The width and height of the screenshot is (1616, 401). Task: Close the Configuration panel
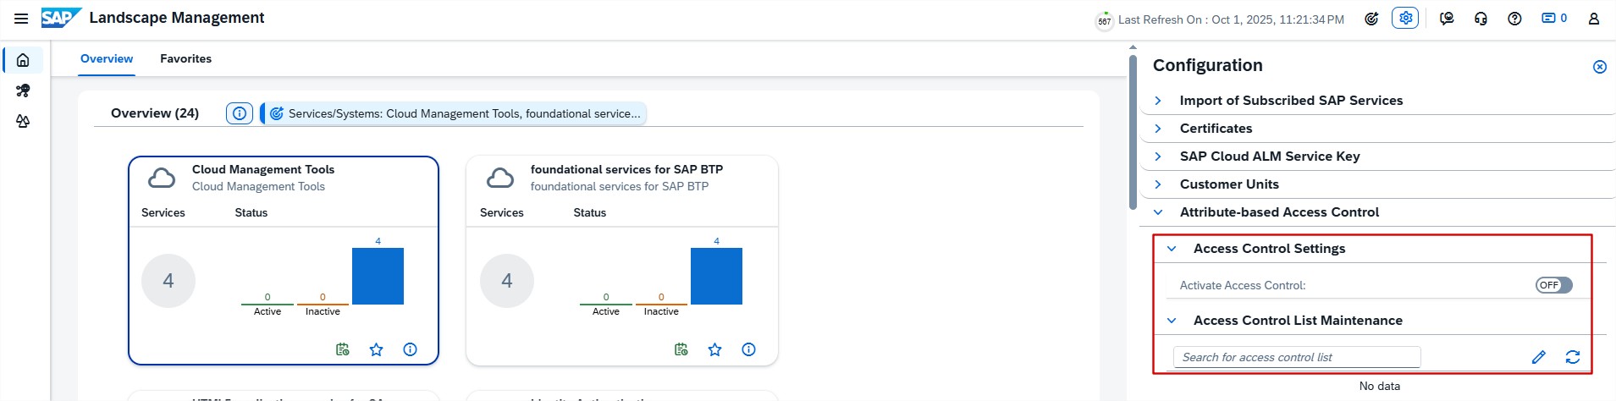point(1599,67)
